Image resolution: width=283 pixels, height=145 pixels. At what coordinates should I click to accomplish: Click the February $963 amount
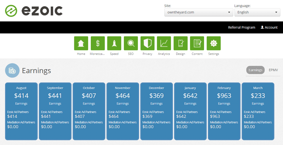coord(224,96)
